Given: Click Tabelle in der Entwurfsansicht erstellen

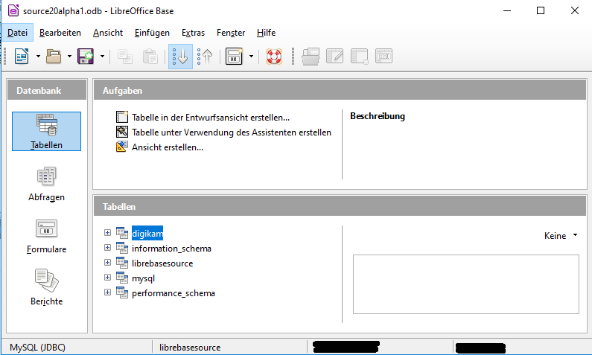Looking at the screenshot, I should (x=211, y=118).
